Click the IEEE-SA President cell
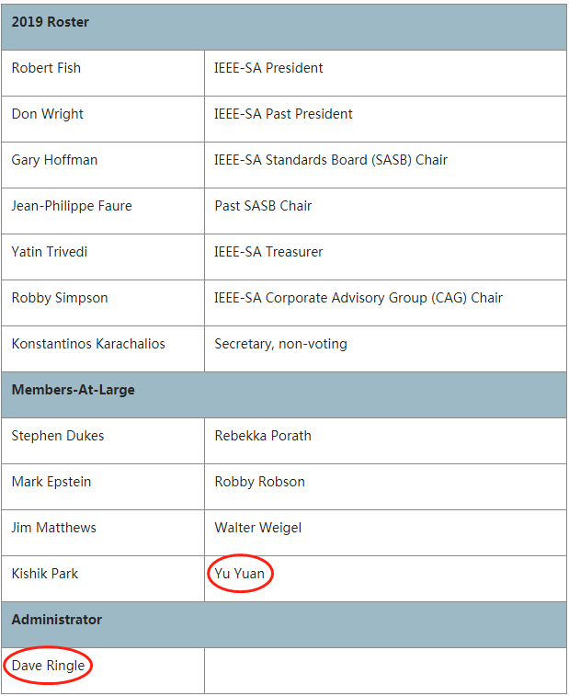Screen dimensions: 569x696 pyautogui.click(x=268, y=68)
